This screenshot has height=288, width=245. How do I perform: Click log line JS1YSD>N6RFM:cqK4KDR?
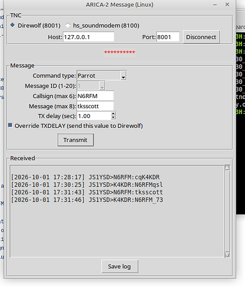tap(85, 177)
